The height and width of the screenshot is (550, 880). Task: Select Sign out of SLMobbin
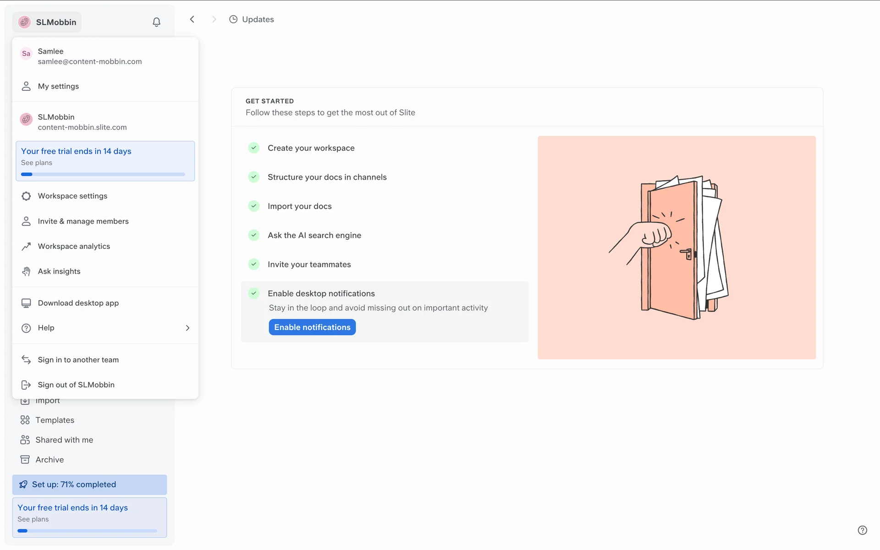(x=76, y=385)
